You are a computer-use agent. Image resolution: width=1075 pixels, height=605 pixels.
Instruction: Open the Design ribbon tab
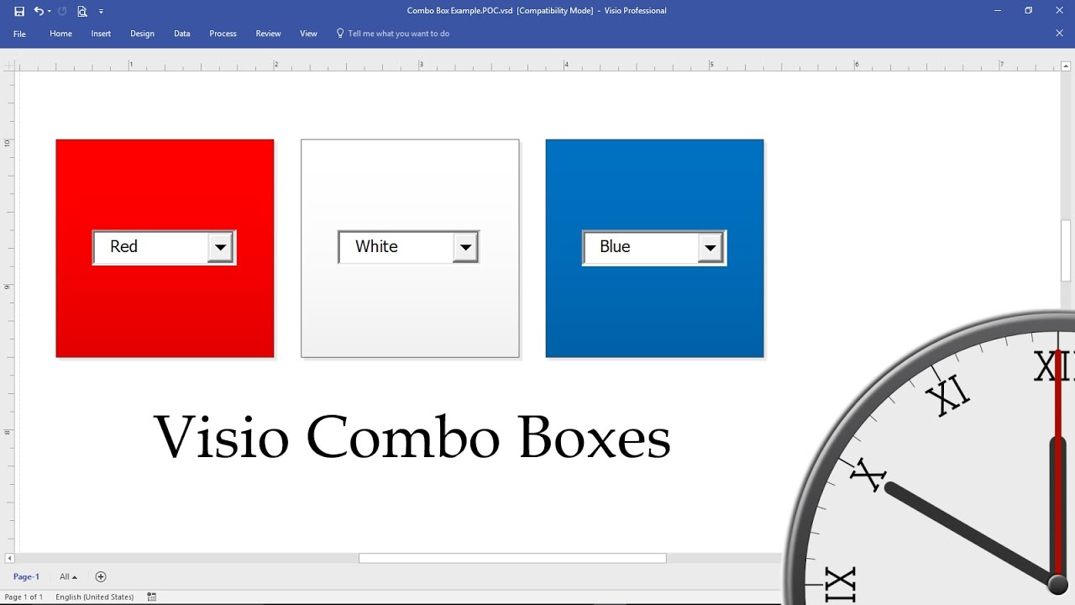pyautogui.click(x=142, y=34)
